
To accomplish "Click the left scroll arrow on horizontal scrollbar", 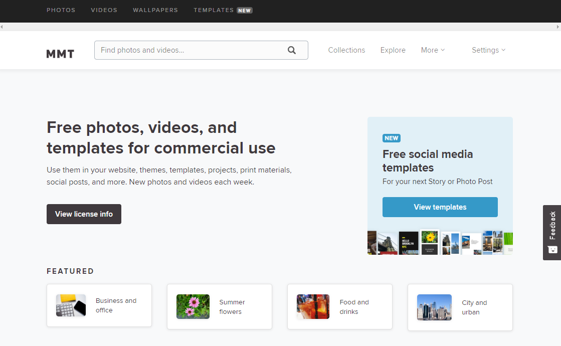I will [2, 27].
